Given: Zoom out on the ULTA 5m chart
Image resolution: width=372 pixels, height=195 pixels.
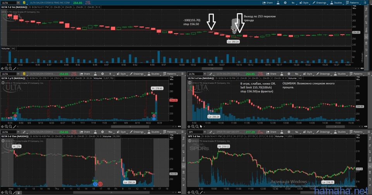Looking at the screenshot, I should [x=197, y=126].
